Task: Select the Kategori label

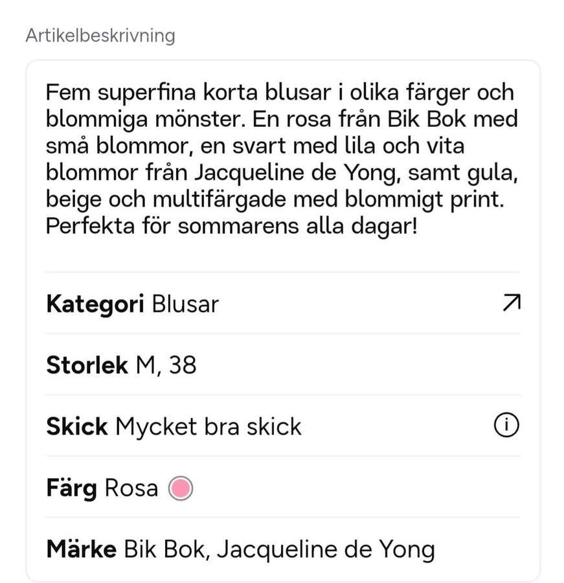Action: [95, 304]
